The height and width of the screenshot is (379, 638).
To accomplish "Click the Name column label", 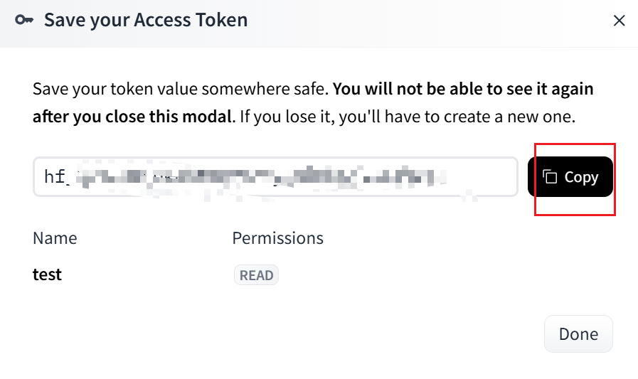I will (55, 238).
